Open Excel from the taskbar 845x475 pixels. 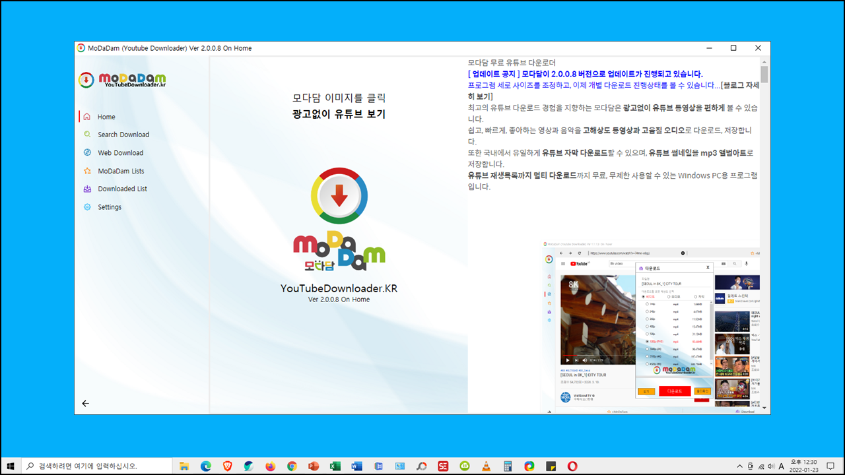[335, 466]
